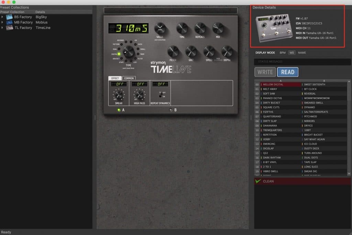This screenshot has height=235, width=352.
Task: Click the WRITE button
Action: 265,72
